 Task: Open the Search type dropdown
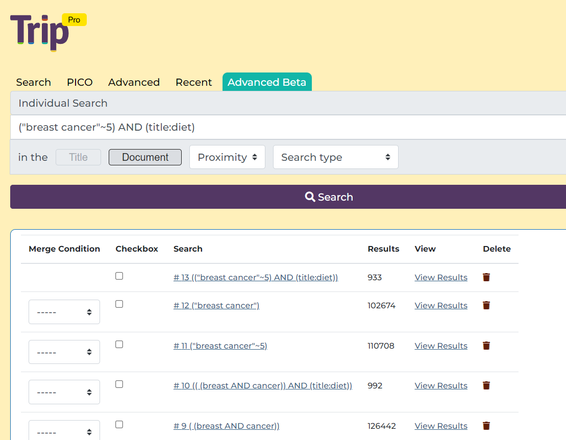335,157
